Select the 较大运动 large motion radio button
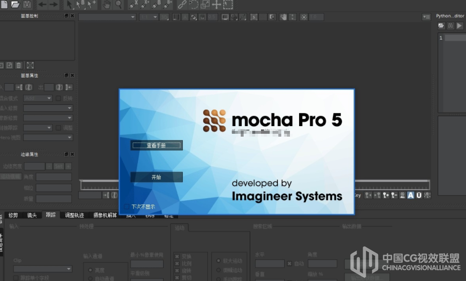The width and height of the screenshot is (466, 281). (219, 261)
